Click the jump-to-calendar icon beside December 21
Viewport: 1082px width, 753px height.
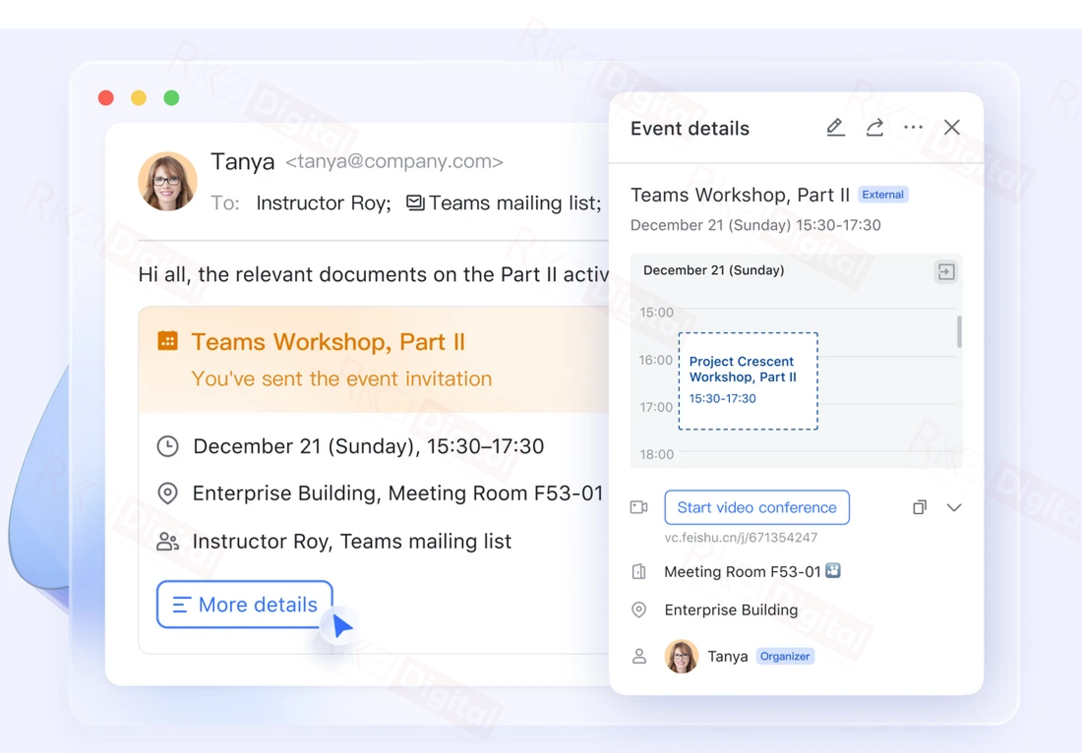coord(946,272)
